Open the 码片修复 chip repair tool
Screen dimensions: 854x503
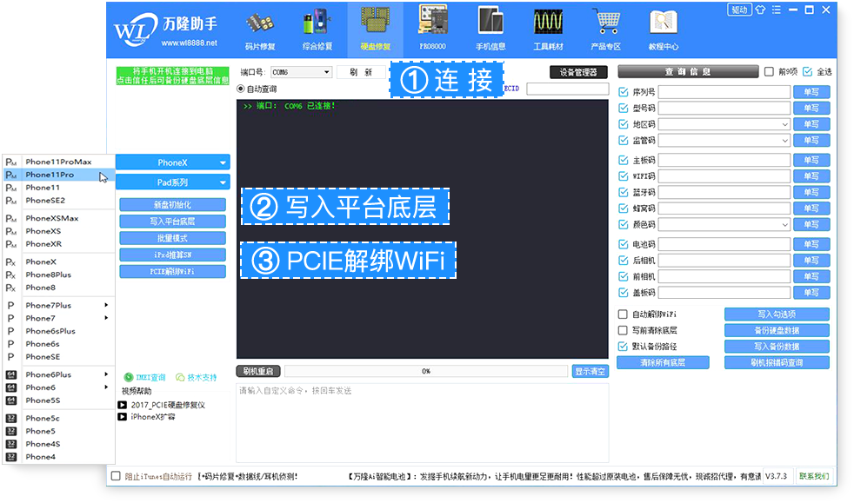coord(260,29)
